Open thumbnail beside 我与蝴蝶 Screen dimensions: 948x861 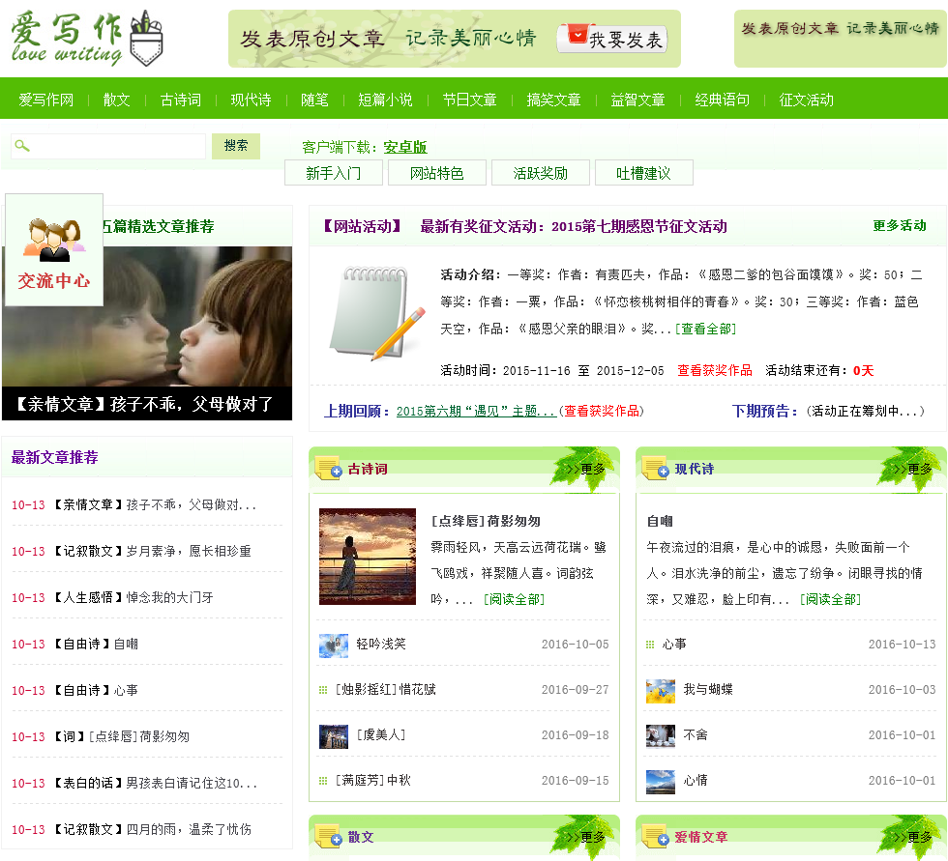tap(660, 691)
